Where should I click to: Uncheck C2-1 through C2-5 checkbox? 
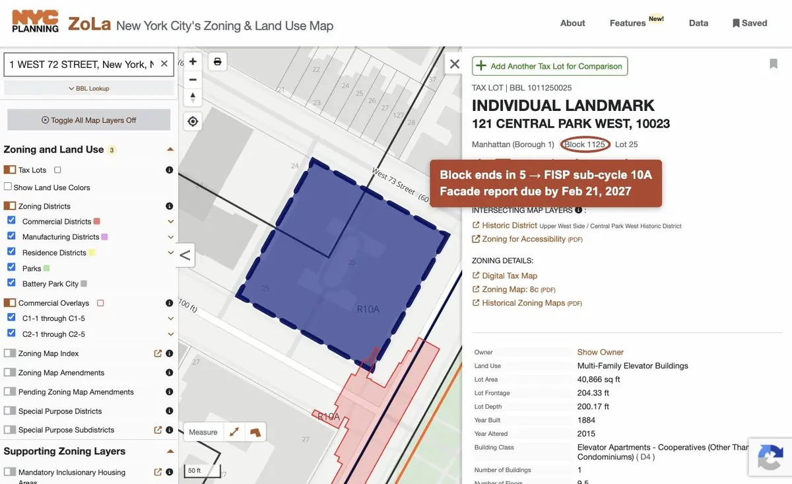11,333
